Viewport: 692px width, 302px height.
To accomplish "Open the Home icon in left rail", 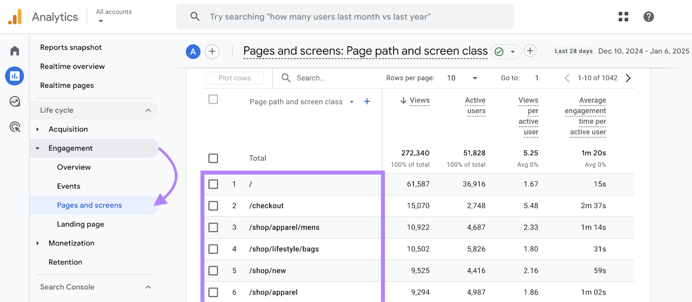I will [15, 51].
